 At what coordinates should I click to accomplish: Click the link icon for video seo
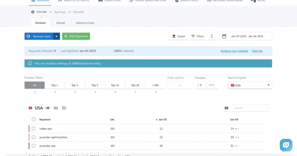click(x=112, y=129)
